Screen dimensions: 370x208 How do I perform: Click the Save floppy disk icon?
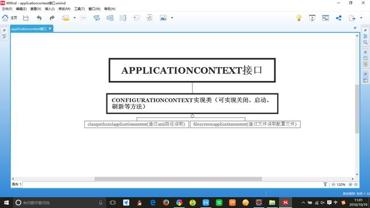point(26,18)
